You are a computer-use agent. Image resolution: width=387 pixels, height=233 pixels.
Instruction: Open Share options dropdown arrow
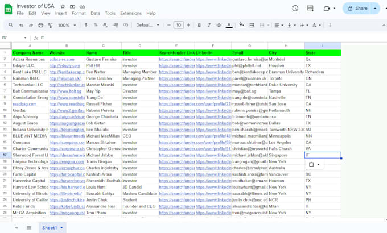(x=375, y=9)
